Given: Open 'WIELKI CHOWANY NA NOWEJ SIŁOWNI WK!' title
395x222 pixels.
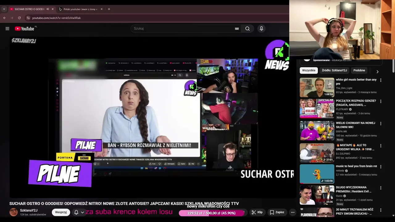Looking at the screenshot, I should tap(355, 125).
